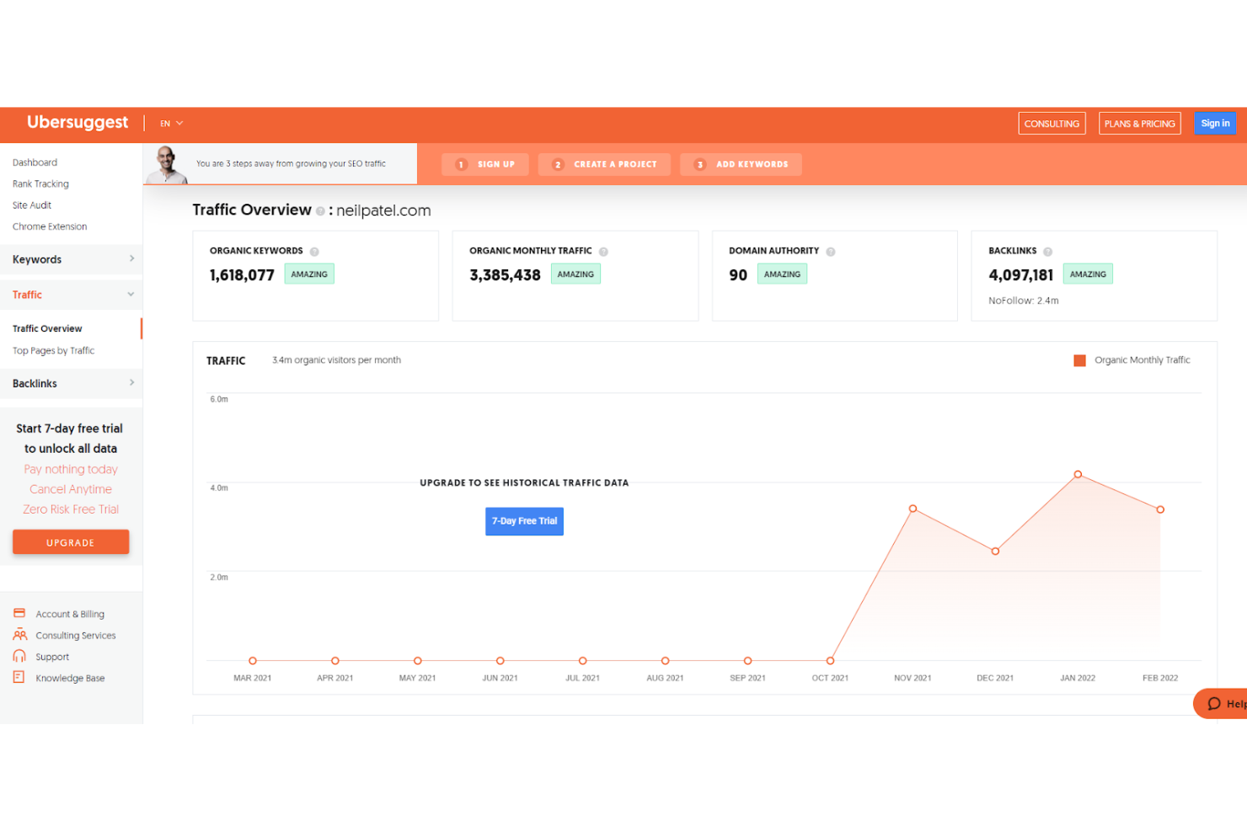Click the MAR 2021 chart data point
1247x831 pixels.
252,661
